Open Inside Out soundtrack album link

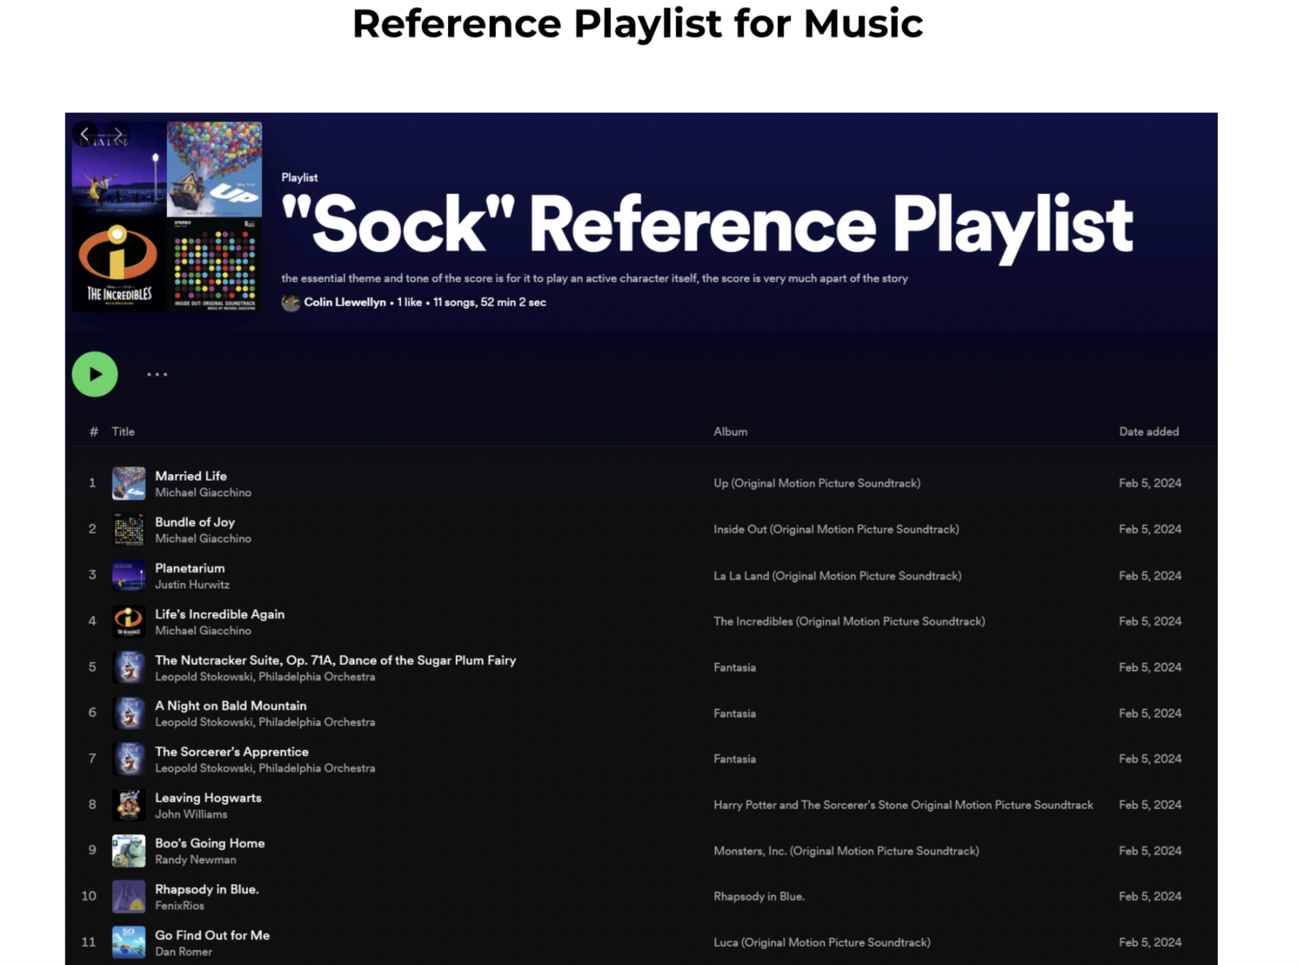pyautogui.click(x=836, y=529)
